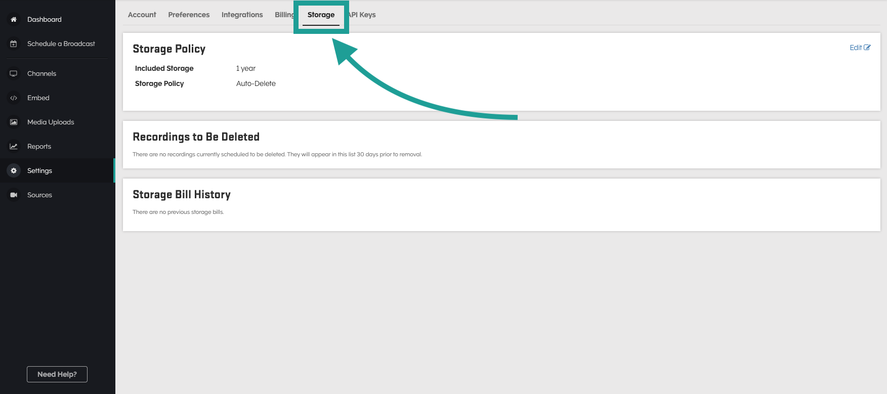This screenshot has width=887, height=394.
Task: Select the highlighted Storage tab
Action: pyautogui.click(x=321, y=15)
